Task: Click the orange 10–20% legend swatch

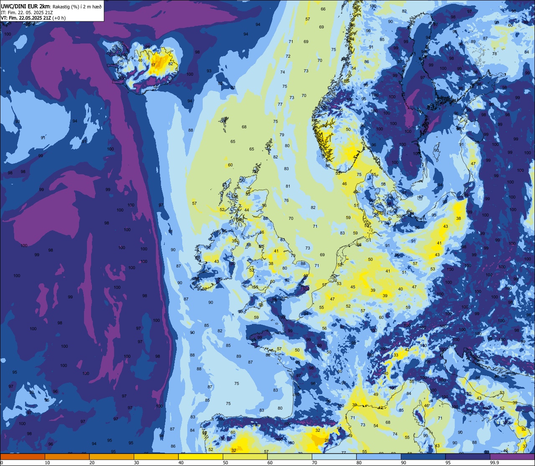Action: pyautogui.click(x=67, y=456)
